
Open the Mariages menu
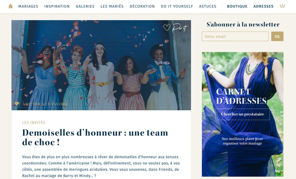(28, 6)
